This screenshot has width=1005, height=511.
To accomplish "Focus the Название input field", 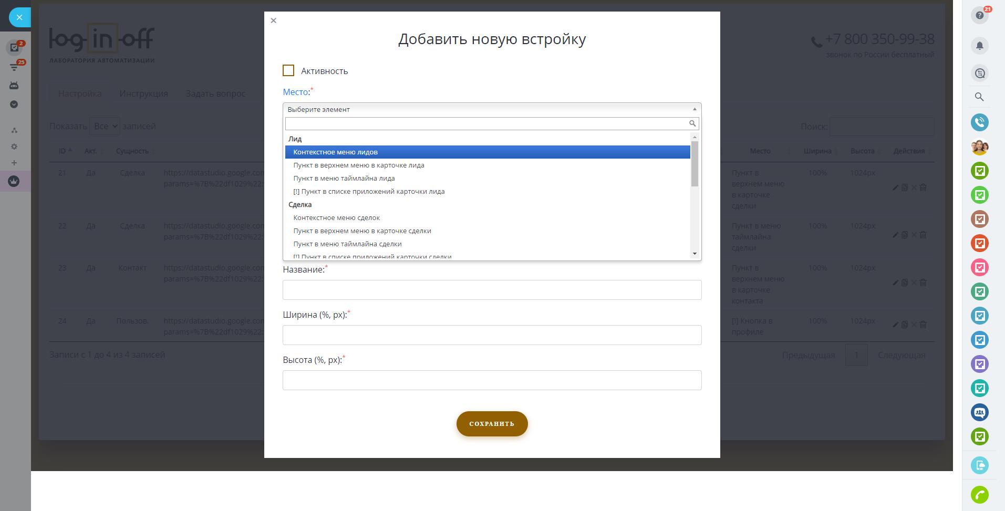I will pos(492,290).
